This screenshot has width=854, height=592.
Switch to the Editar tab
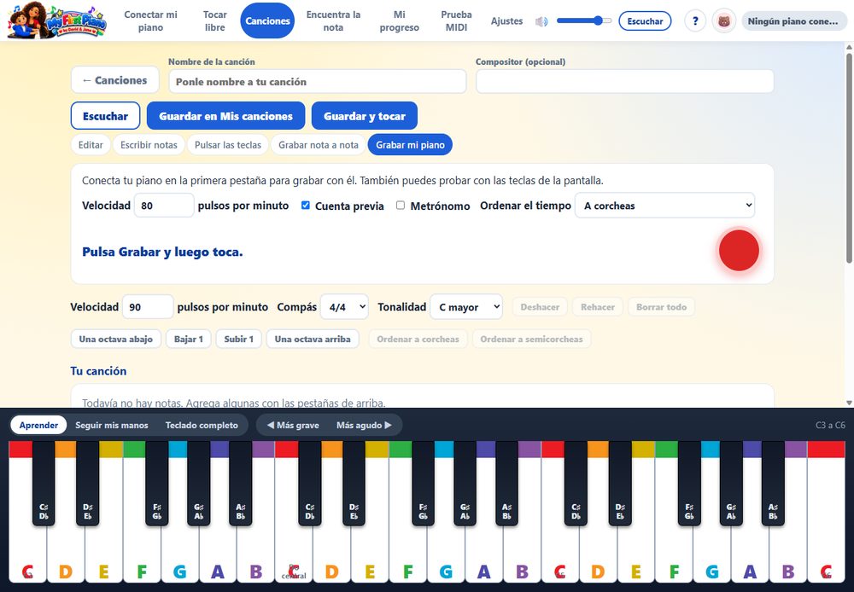[x=91, y=145]
